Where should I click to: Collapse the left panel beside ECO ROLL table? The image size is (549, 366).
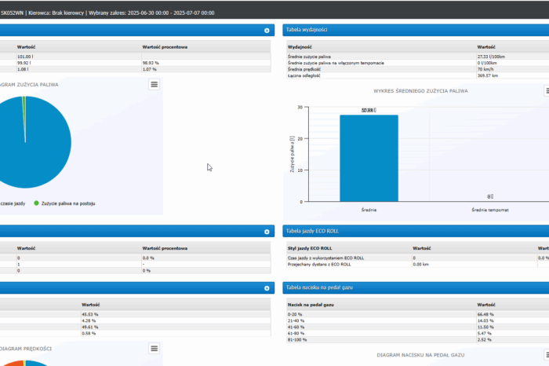coord(268,232)
